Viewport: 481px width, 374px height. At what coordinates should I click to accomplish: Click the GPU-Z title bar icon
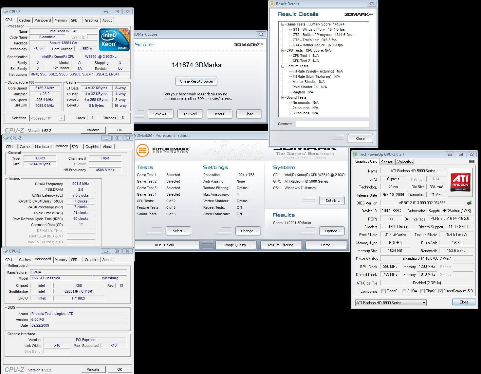355,154
